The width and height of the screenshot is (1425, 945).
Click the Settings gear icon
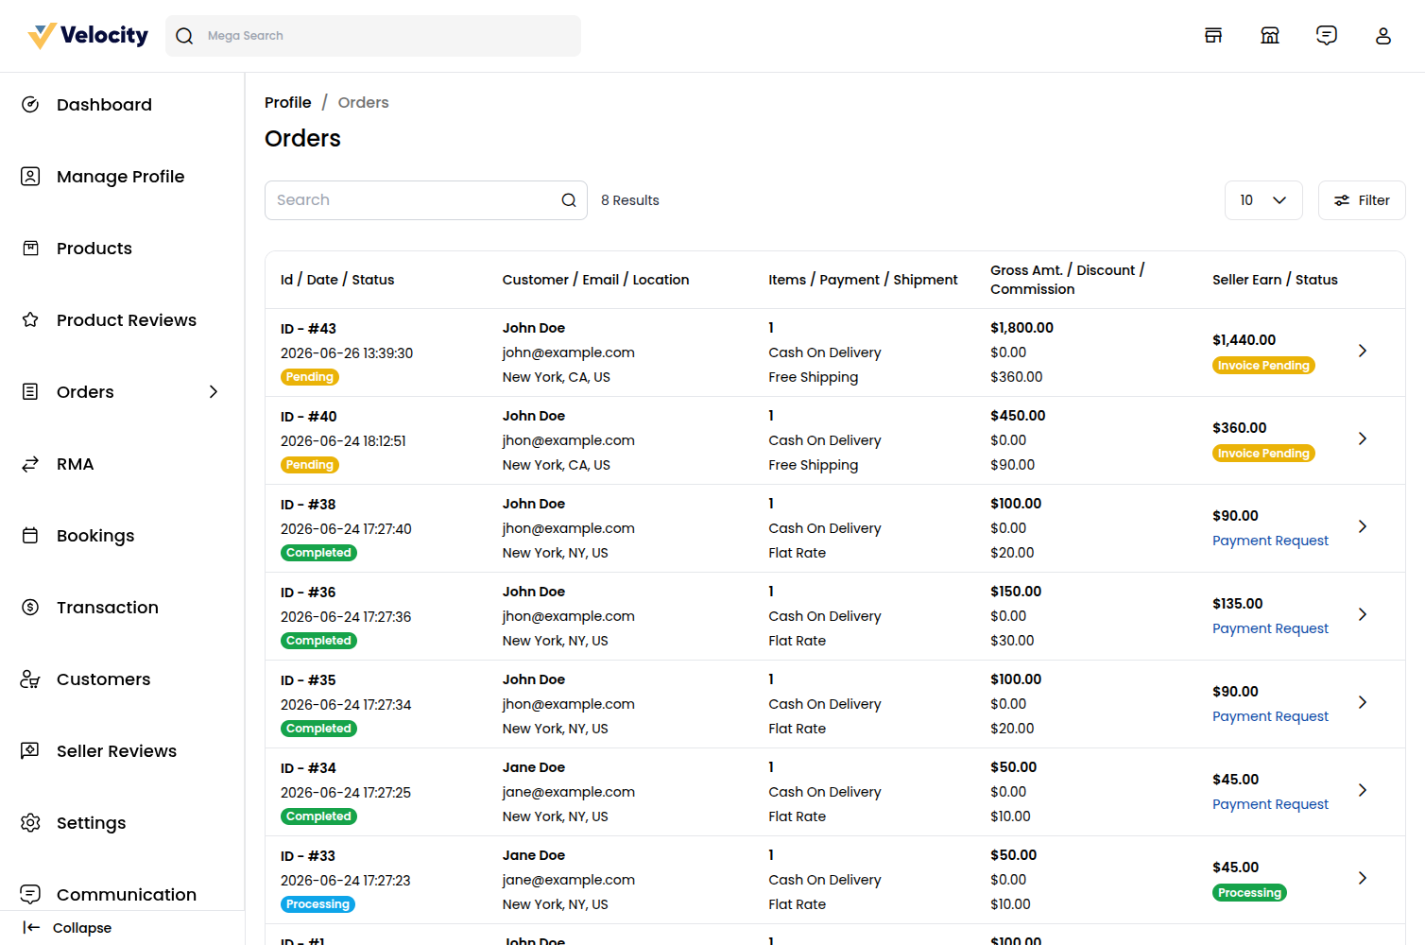pyautogui.click(x=30, y=823)
